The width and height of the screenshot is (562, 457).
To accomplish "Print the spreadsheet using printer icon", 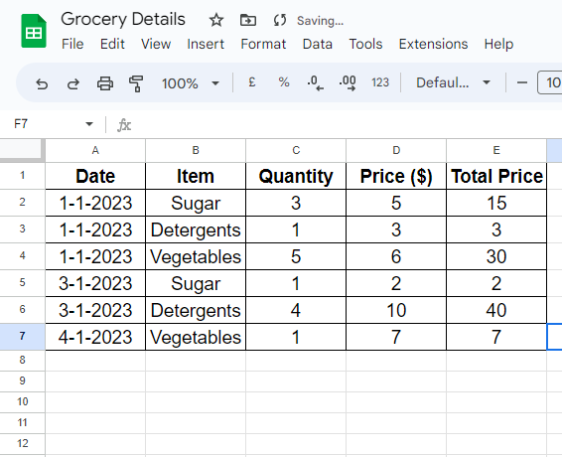I will pos(105,83).
